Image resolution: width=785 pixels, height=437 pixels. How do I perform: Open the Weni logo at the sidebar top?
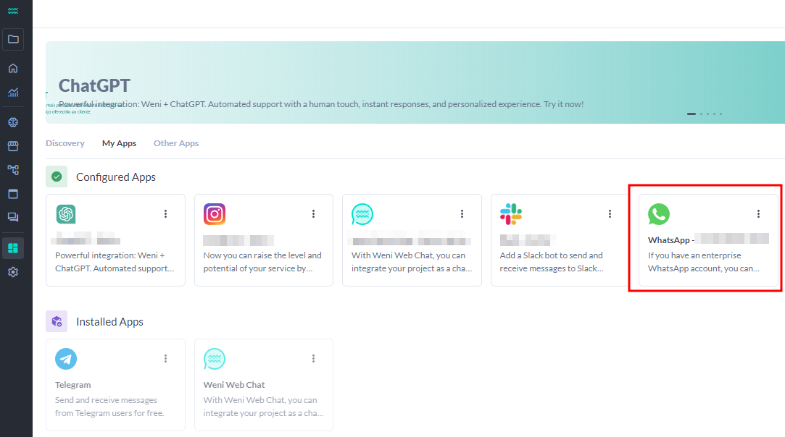click(x=13, y=11)
